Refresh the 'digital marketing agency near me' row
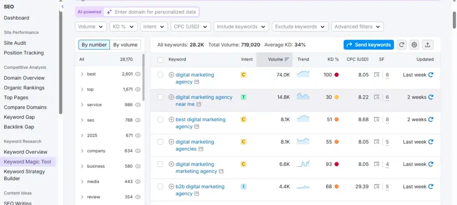 [431, 97]
